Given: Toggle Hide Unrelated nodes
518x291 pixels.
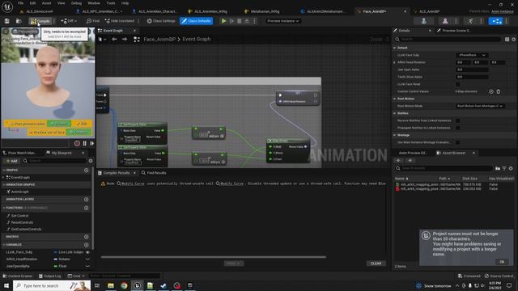Looking at the screenshot, I should pyautogui.click(x=119, y=21).
